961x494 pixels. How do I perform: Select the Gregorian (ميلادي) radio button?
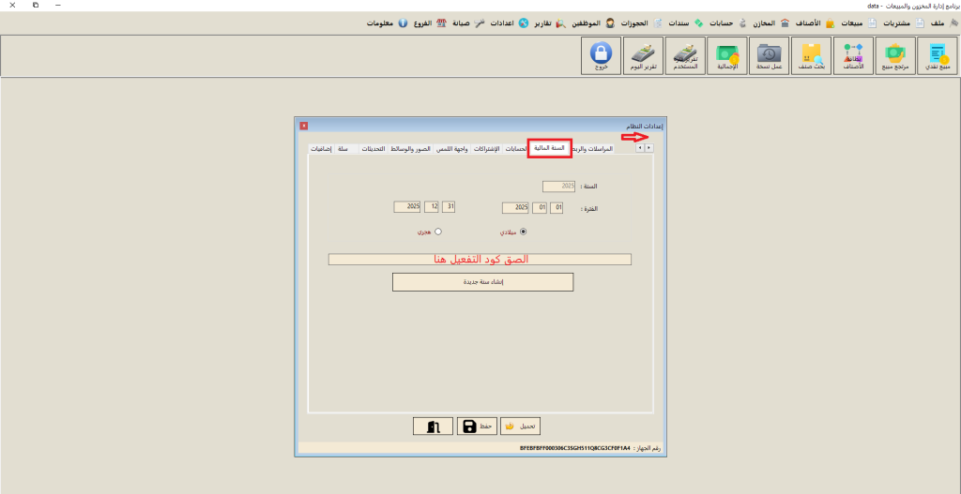(x=523, y=232)
